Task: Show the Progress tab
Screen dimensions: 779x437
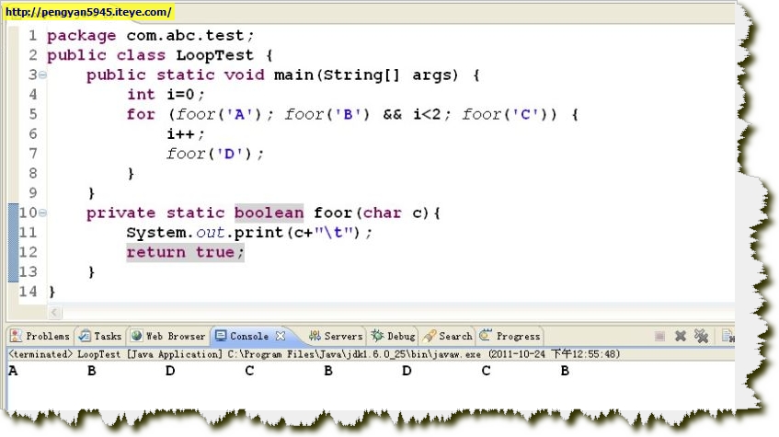Action: [510, 336]
